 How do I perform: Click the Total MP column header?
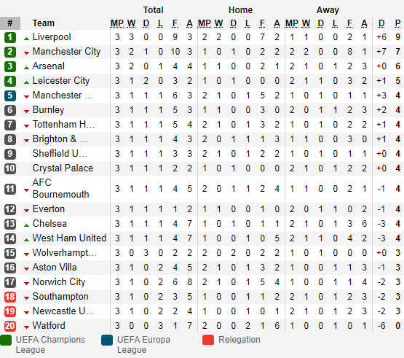(117, 23)
